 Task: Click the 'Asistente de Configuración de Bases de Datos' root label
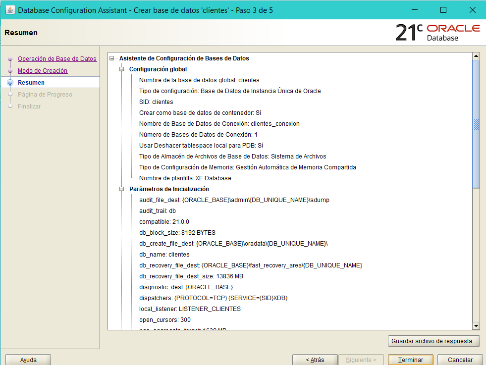(184, 58)
